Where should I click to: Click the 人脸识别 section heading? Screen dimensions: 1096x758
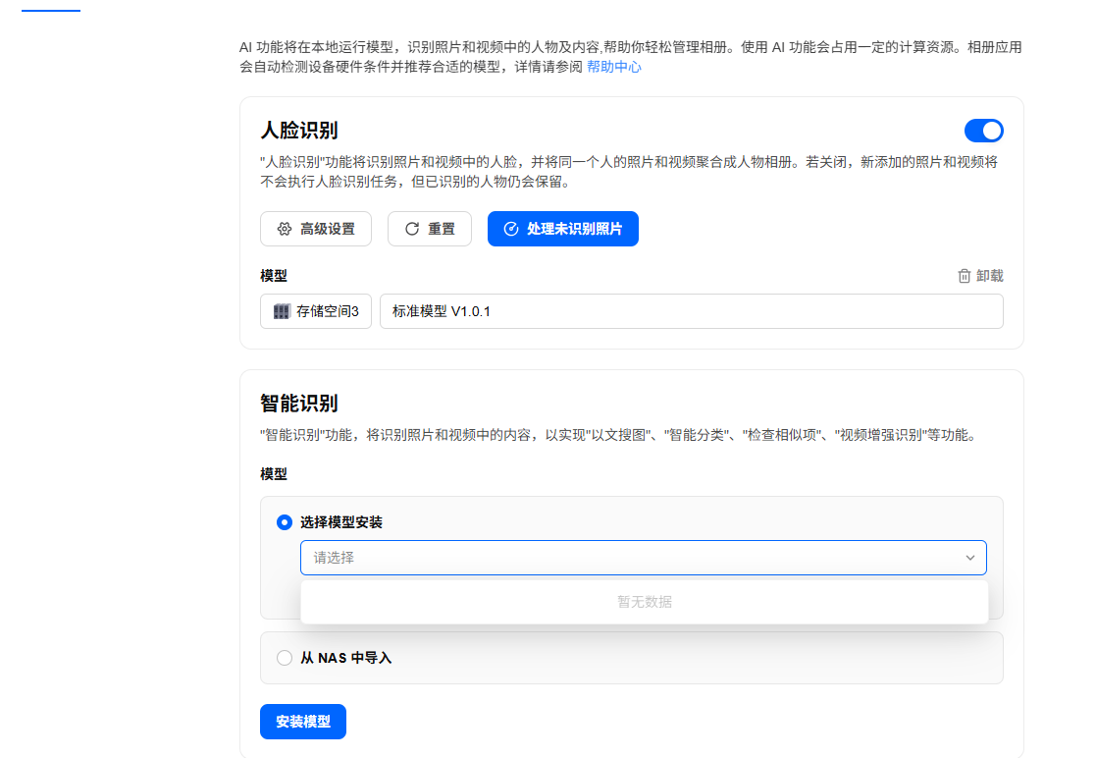pyautogui.click(x=298, y=130)
